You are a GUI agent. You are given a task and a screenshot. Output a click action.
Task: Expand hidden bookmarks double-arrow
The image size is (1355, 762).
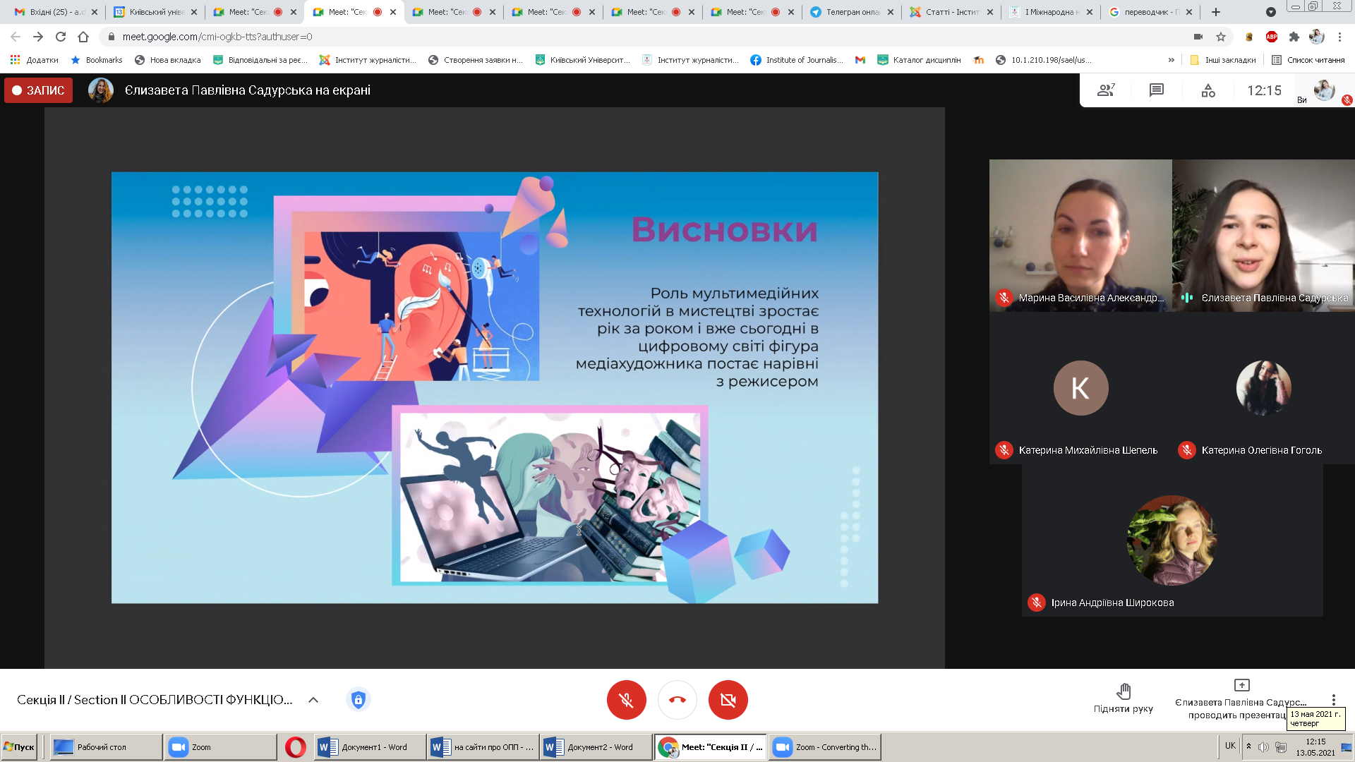[1172, 60]
